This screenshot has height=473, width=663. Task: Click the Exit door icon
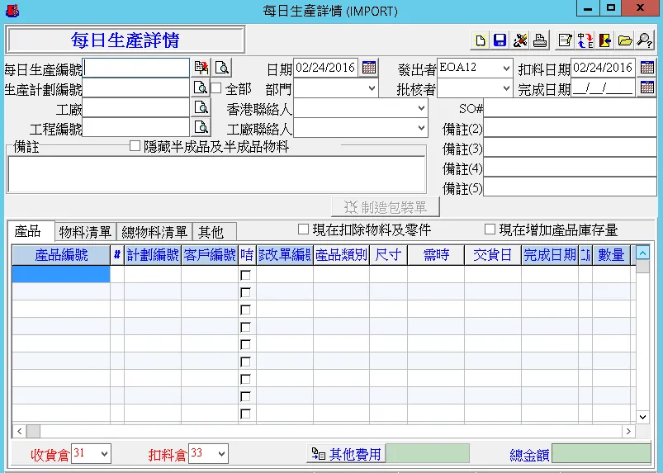[x=605, y=40]
